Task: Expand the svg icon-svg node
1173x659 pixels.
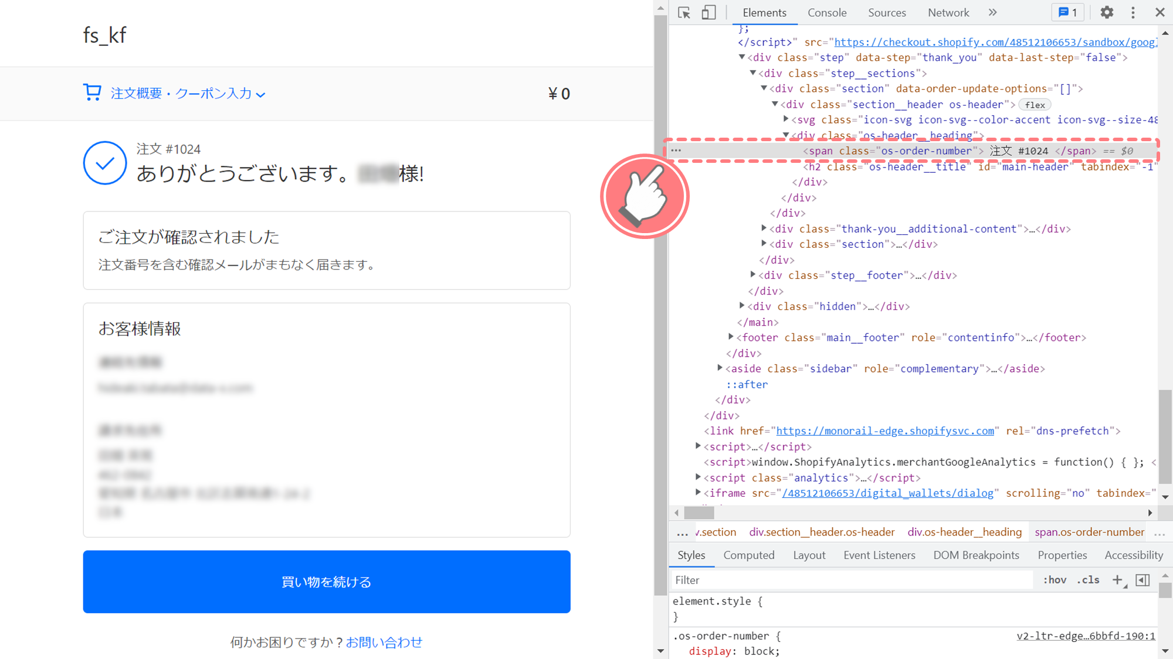Action: 786,119
